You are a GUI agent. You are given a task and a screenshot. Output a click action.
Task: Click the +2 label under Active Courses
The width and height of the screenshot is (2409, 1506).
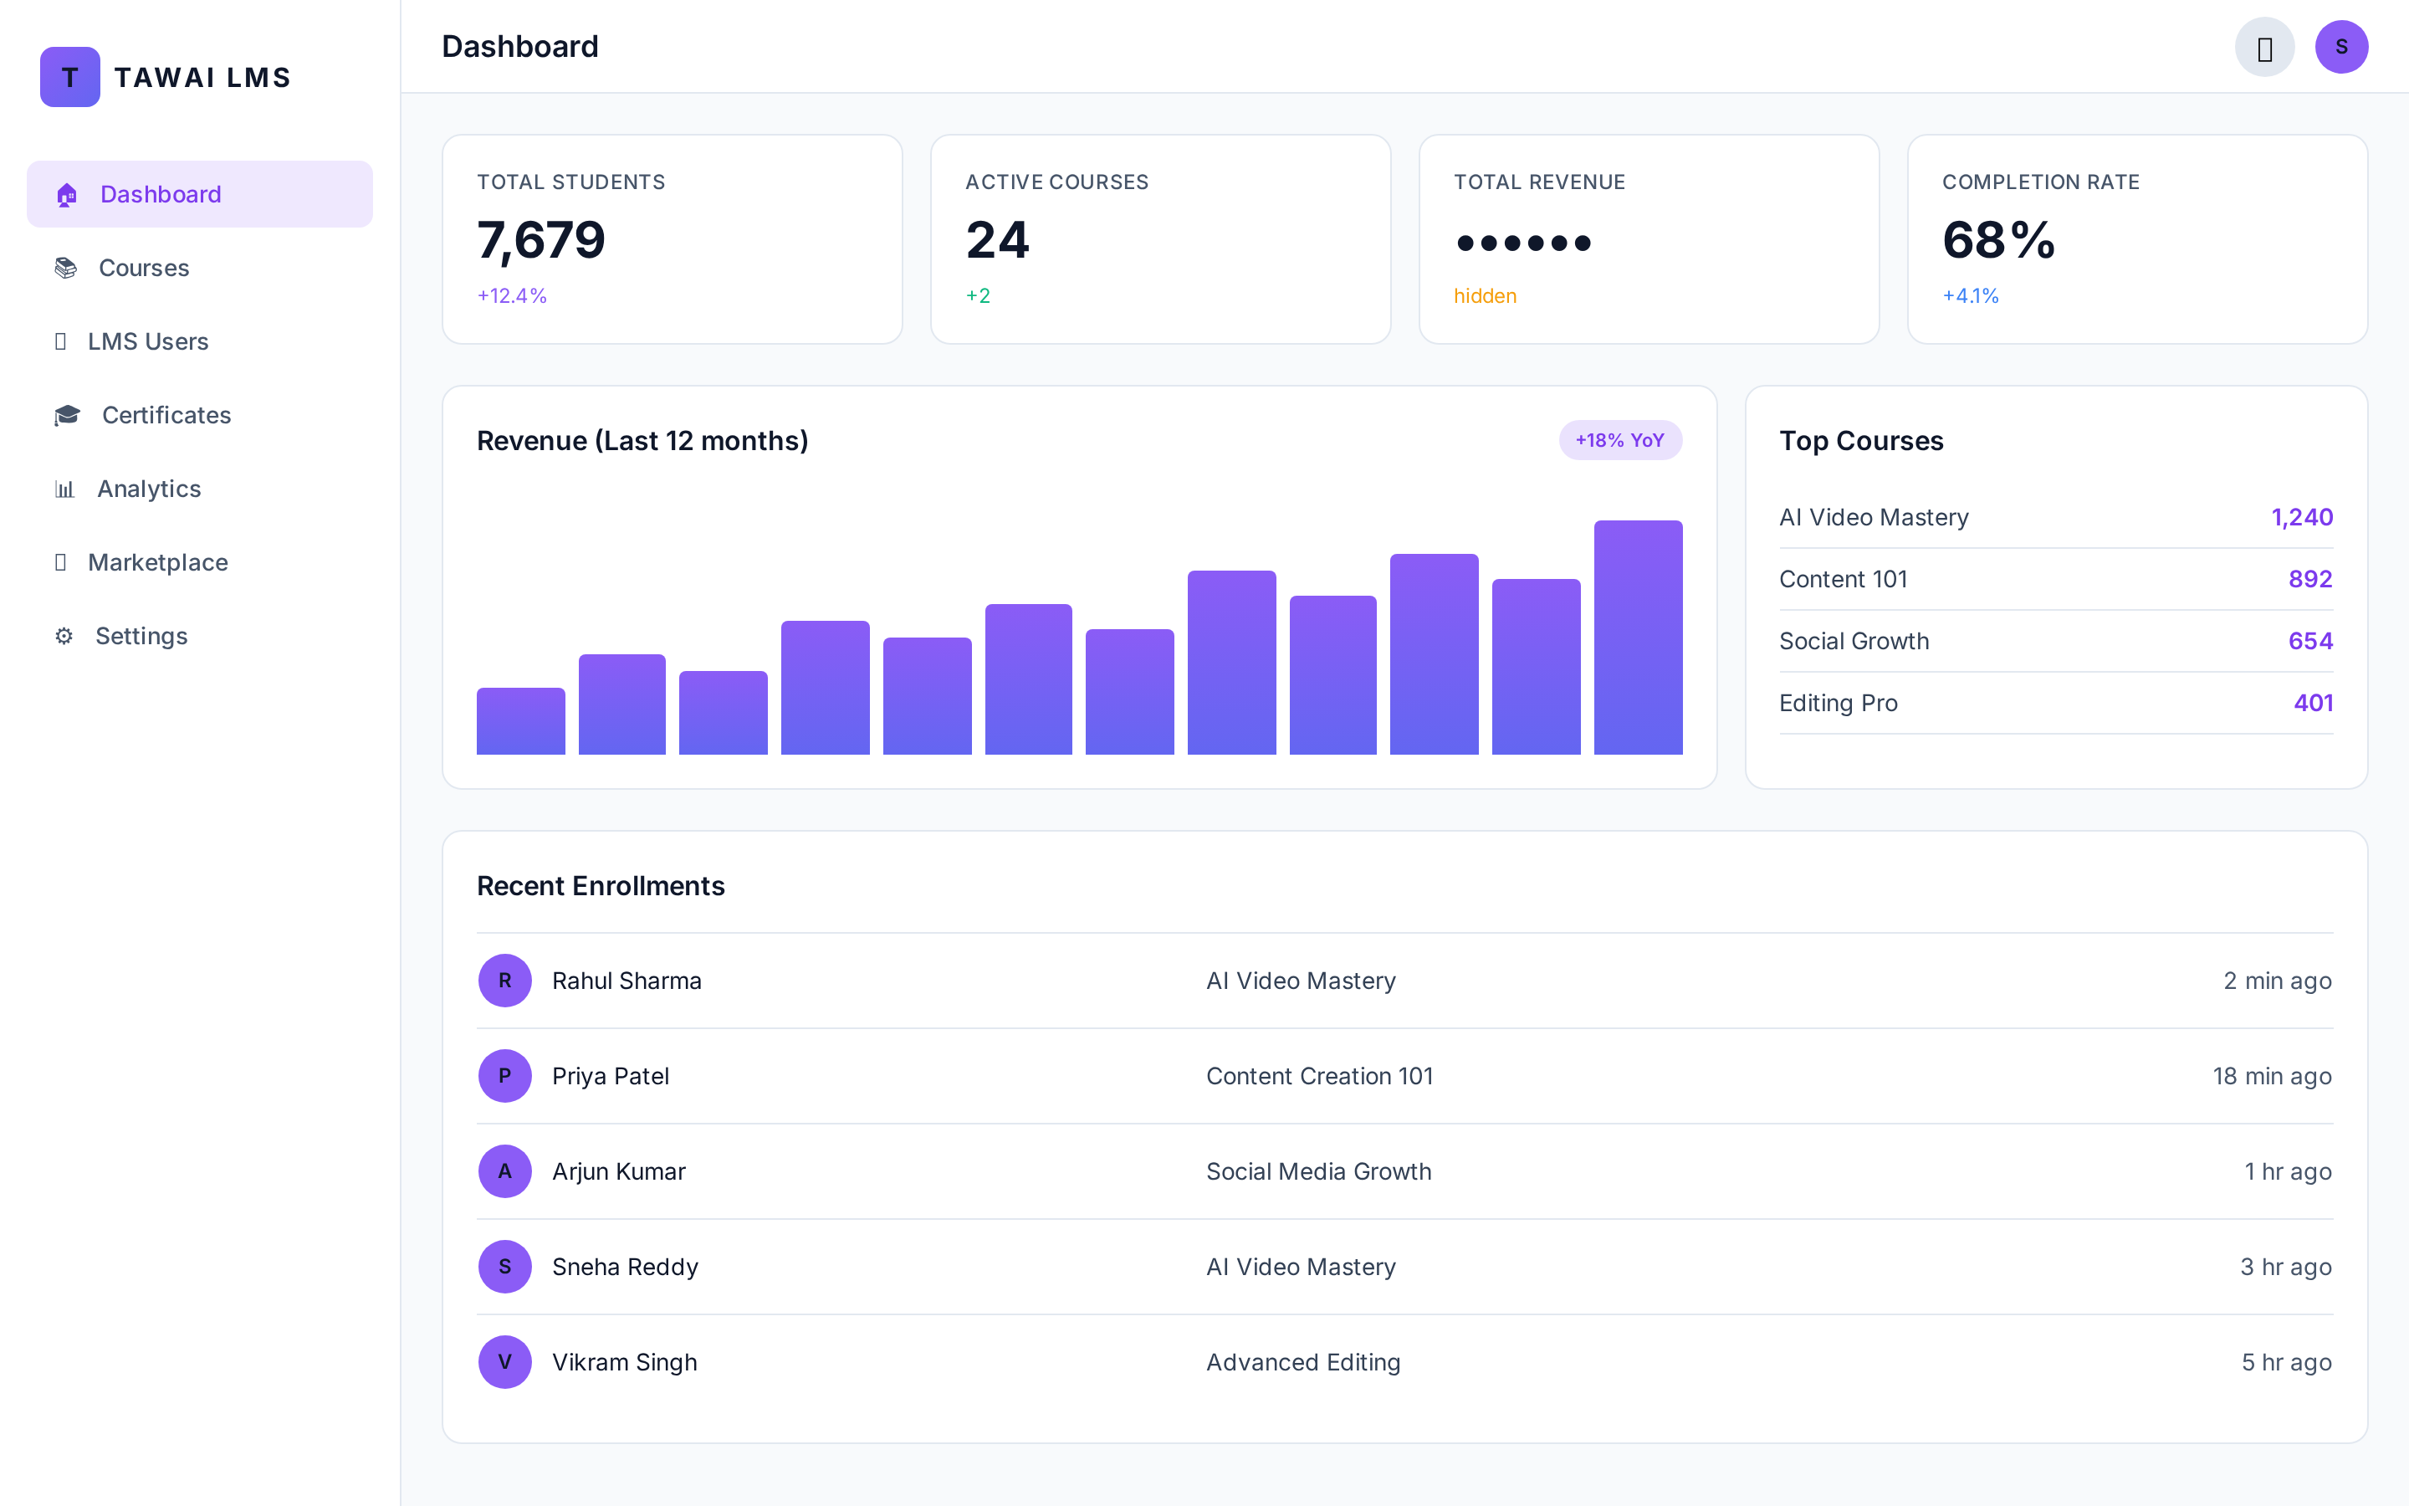[x=978, y=296]
